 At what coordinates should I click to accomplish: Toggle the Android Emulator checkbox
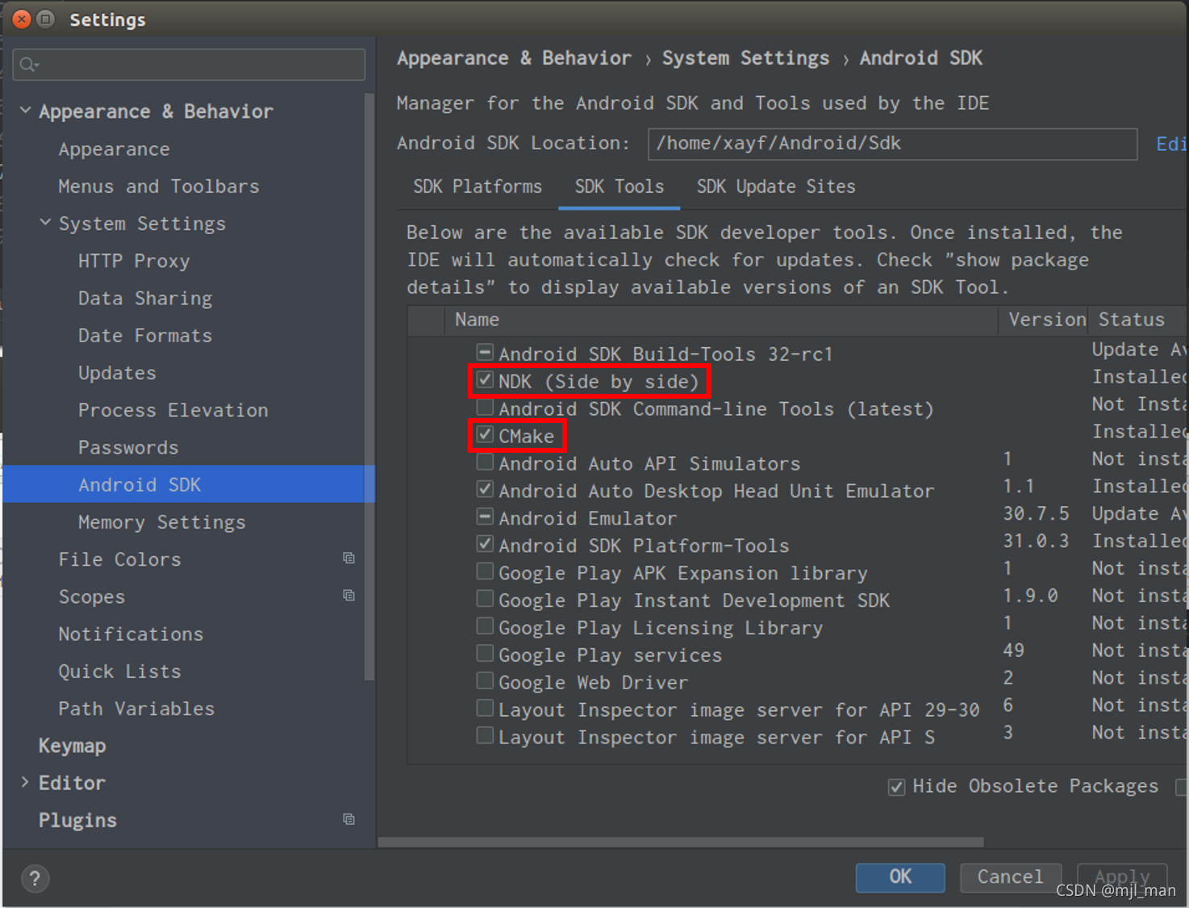[x=485, y=517]
